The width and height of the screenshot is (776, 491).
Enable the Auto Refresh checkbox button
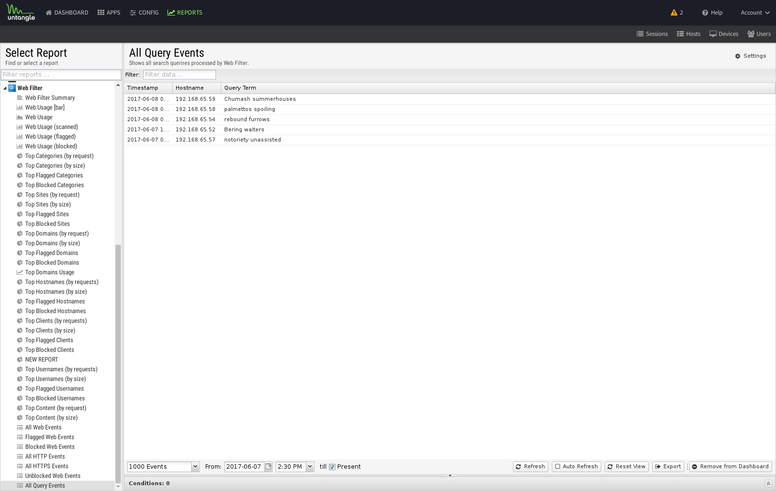[576, 467]
